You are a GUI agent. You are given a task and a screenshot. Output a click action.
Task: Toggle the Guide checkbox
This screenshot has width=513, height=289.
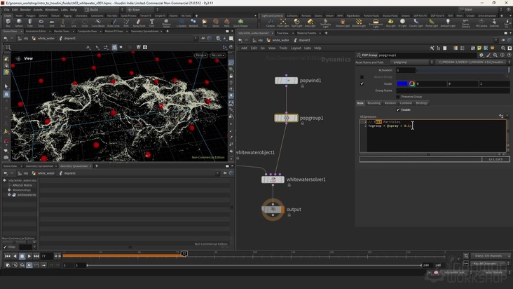click(x=362, y=83)
